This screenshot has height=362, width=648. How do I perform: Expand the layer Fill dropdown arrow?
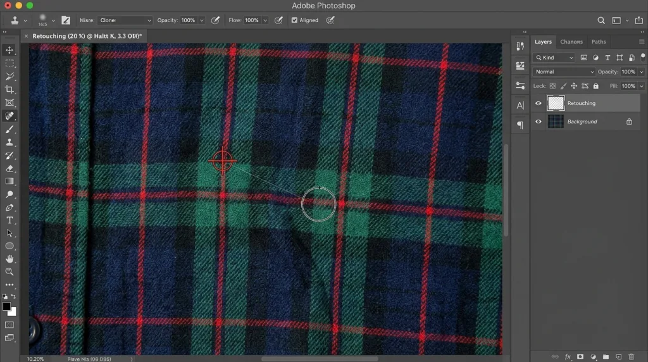coord(642,86)
